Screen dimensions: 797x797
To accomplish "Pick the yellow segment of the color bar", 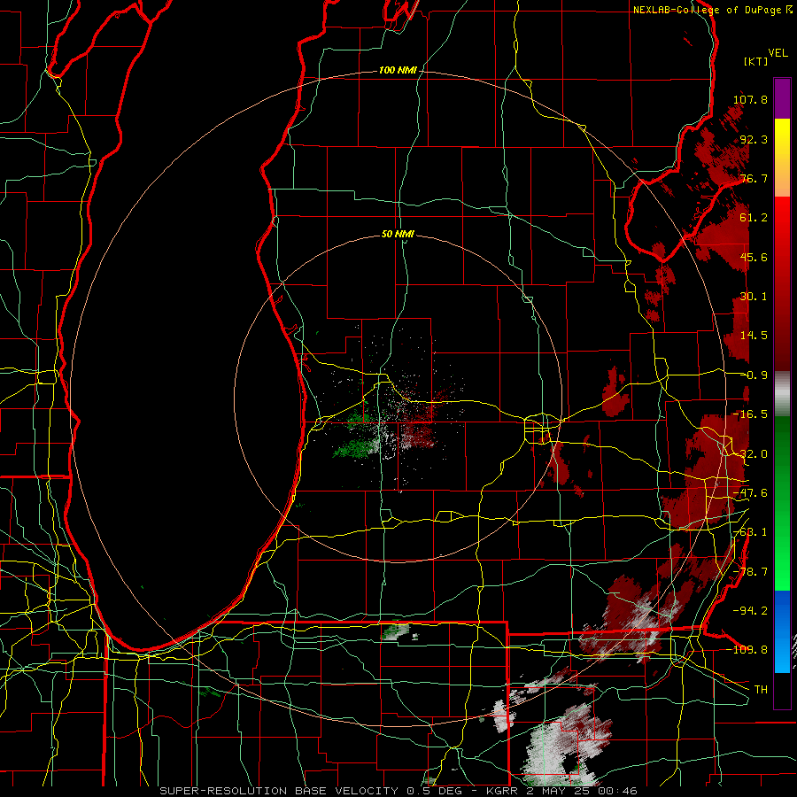I will [x=782, y=139].
